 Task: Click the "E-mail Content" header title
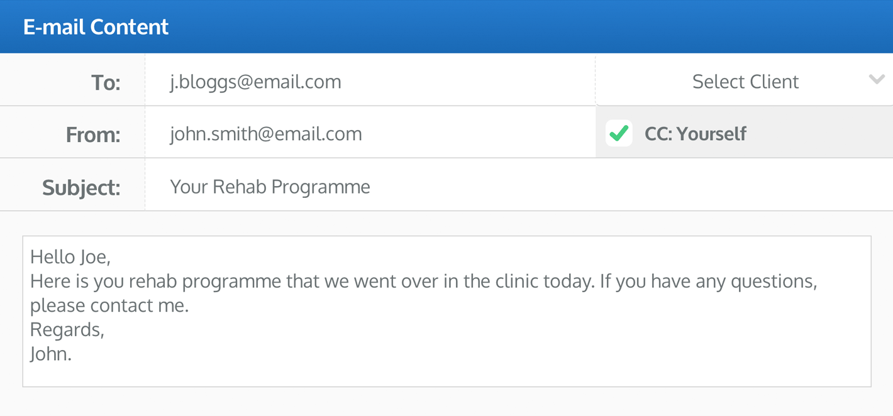pyautogui.click(x=96, y=27)
